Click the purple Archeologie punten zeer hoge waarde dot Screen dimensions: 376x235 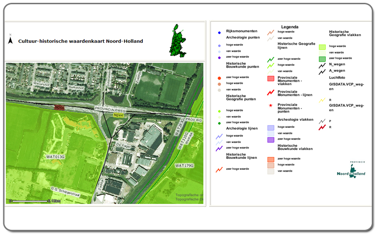(x=219, y=57)
